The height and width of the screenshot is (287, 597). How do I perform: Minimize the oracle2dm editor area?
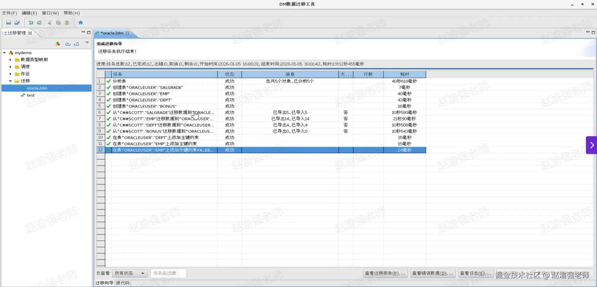[588, 32]
